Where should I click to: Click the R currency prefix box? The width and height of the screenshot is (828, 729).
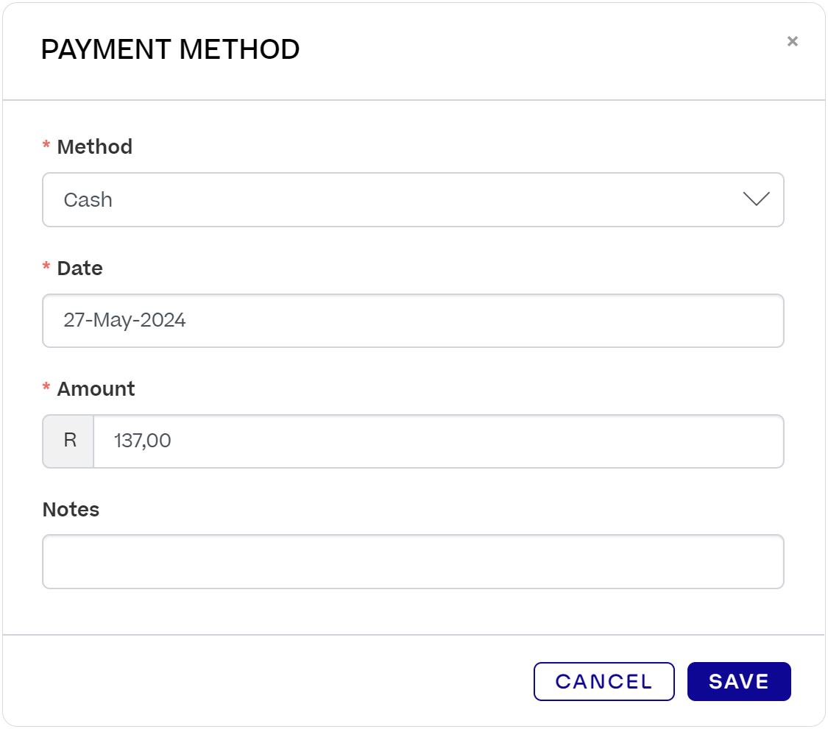click(x=68, y=441)
